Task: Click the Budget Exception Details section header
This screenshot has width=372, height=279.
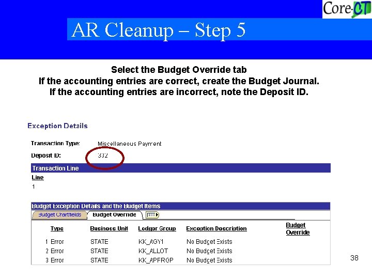Action: tap(180, 206)
